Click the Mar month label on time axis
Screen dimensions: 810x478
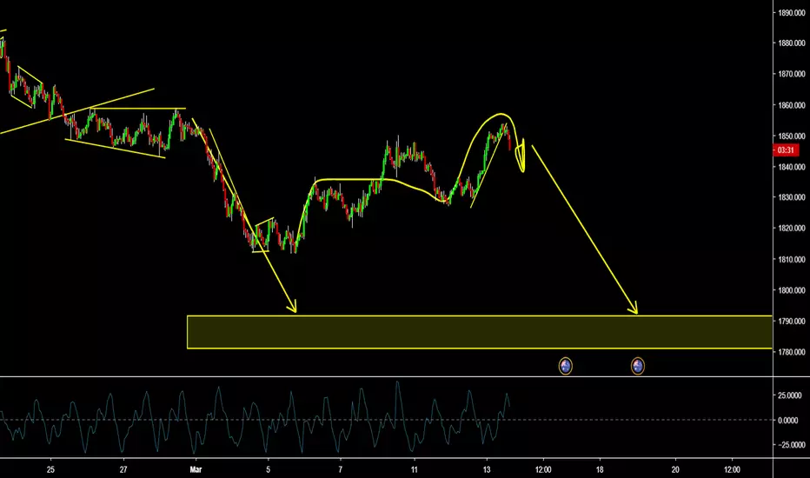[x=196, y=469]
